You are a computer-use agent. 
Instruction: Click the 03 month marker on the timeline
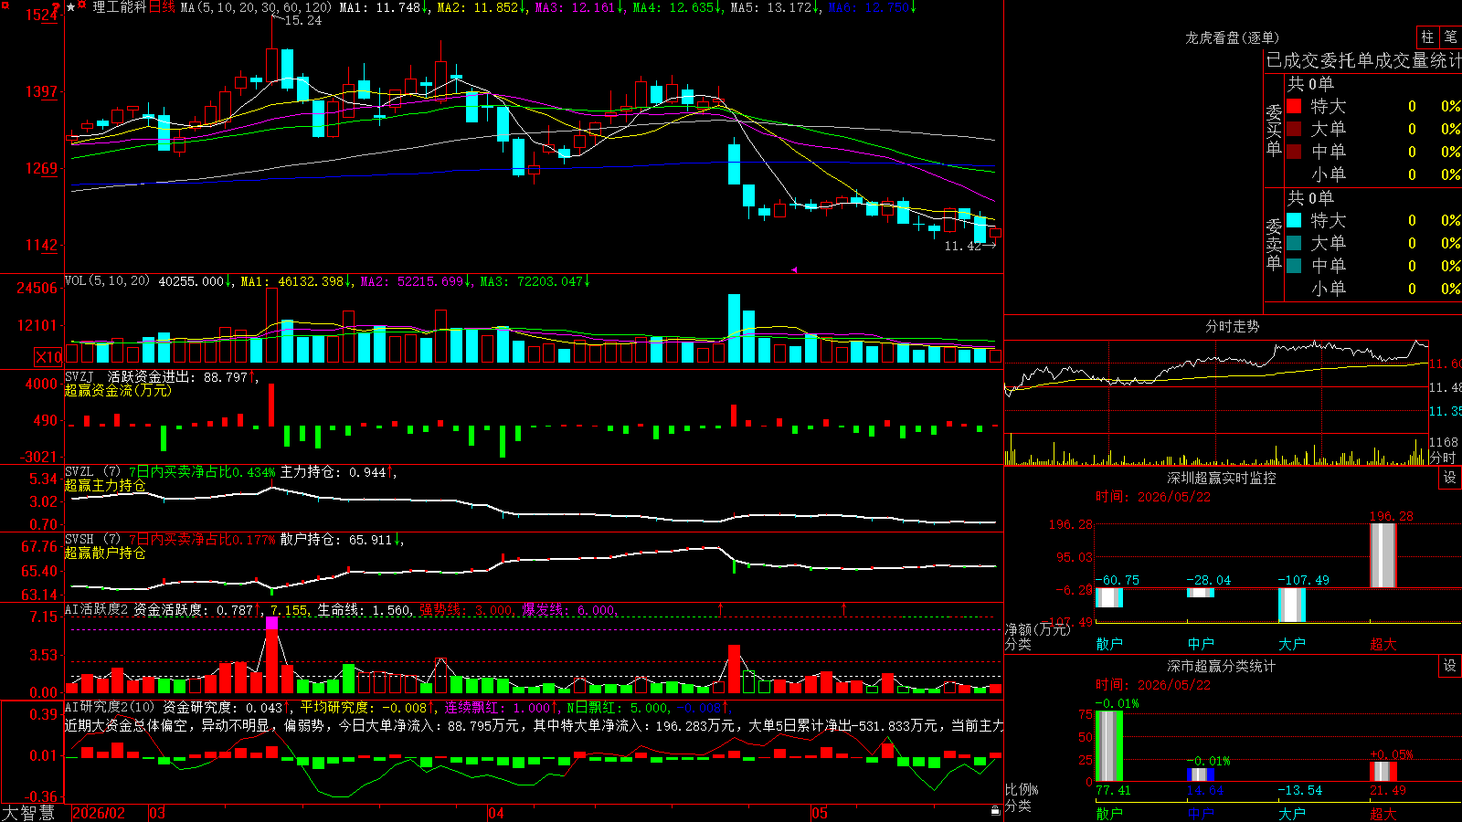coord(157,813)
